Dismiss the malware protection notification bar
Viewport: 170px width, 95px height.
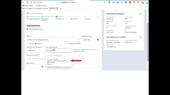click(x=60, y=8)
